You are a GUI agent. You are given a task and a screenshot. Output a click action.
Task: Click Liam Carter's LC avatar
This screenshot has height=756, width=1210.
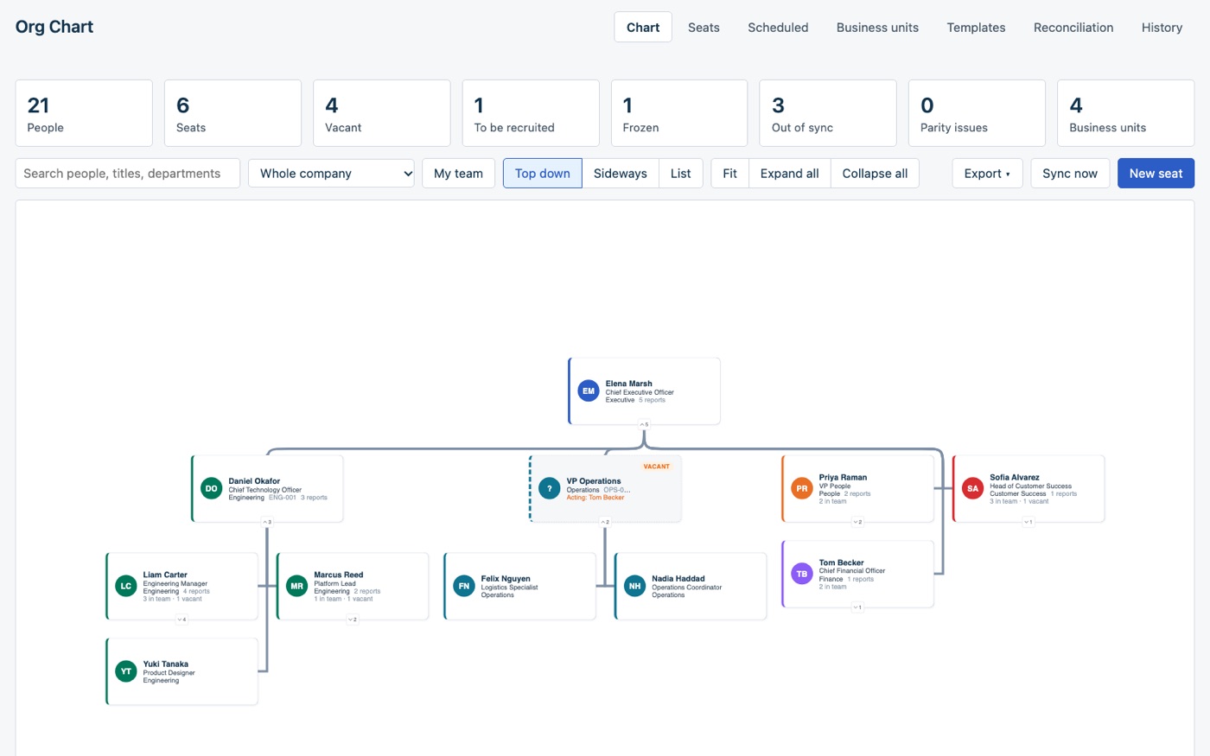[125, 586]
